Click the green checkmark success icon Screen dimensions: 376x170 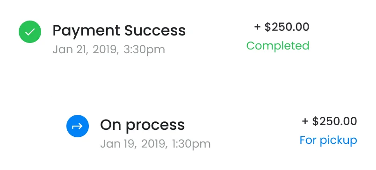click(30, 32)
